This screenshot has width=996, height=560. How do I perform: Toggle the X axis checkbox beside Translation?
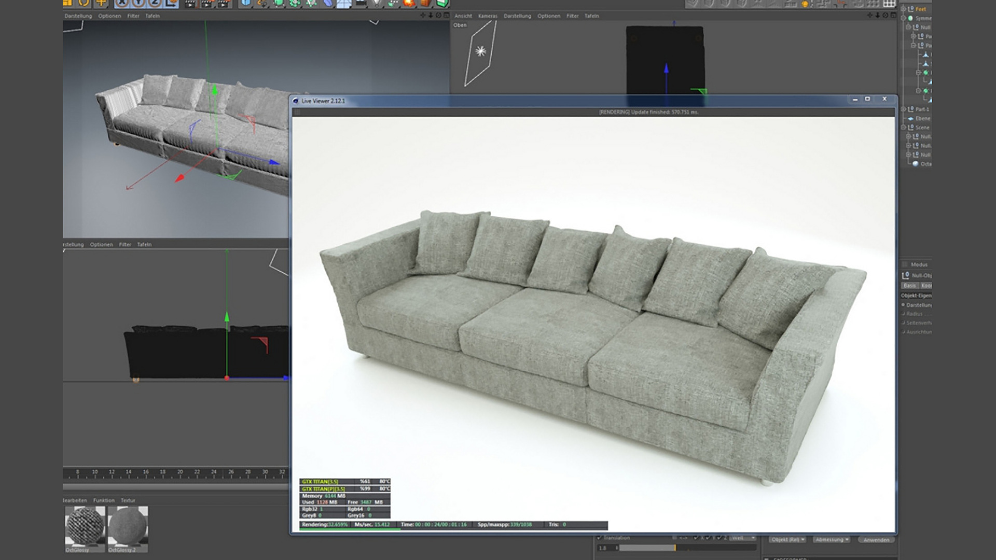click(x=696, y=538)
